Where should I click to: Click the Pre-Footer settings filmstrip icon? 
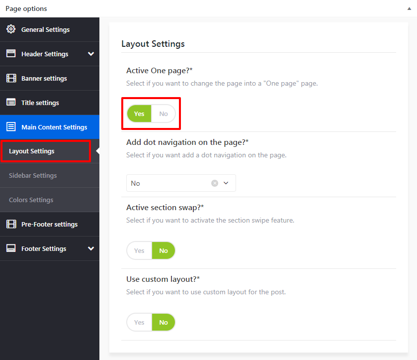tap(11, 224)
